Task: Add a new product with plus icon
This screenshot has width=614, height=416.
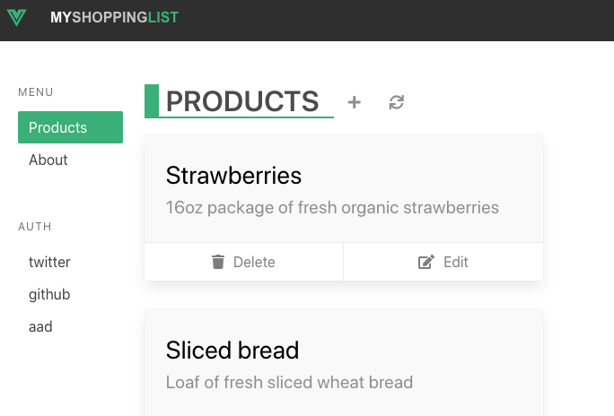Action: 355,102
